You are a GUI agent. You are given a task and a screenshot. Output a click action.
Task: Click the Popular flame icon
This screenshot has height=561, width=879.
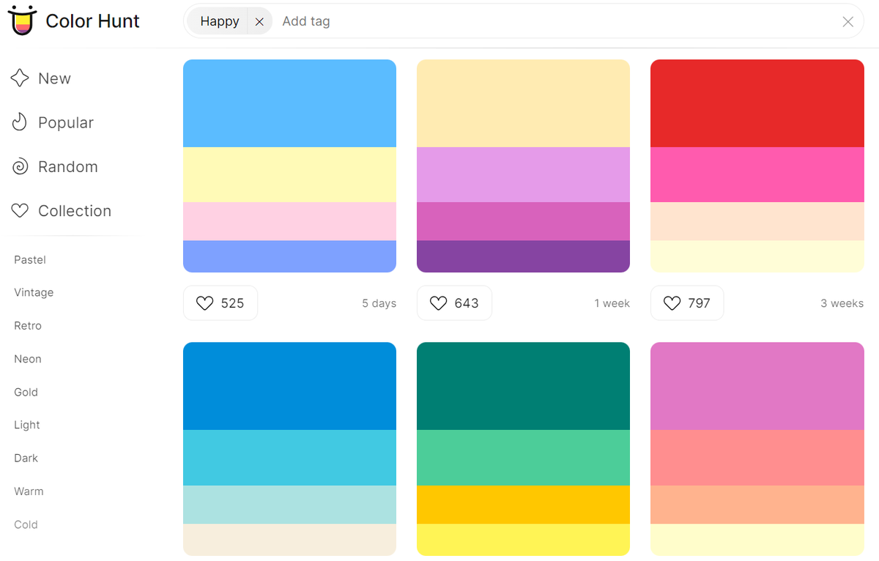(20, 122)
